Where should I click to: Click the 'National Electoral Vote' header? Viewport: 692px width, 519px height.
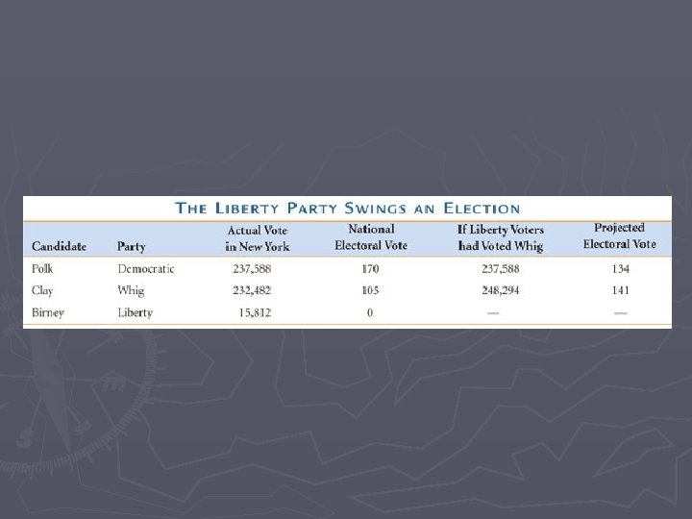tap(371, 237)
